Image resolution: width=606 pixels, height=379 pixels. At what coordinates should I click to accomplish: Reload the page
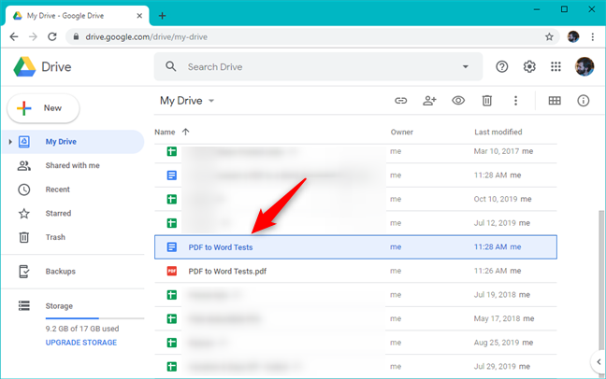52,36
